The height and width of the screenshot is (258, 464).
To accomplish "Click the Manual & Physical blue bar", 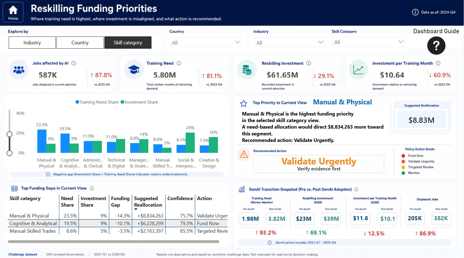I will [x=42, y=141].
